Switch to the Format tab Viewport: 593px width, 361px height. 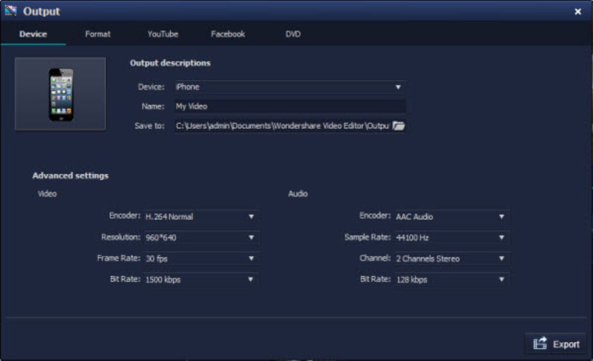[x=98, y=34]
